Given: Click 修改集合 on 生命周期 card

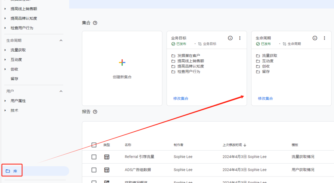Looking at the screenshot, I should click(265, 98).
